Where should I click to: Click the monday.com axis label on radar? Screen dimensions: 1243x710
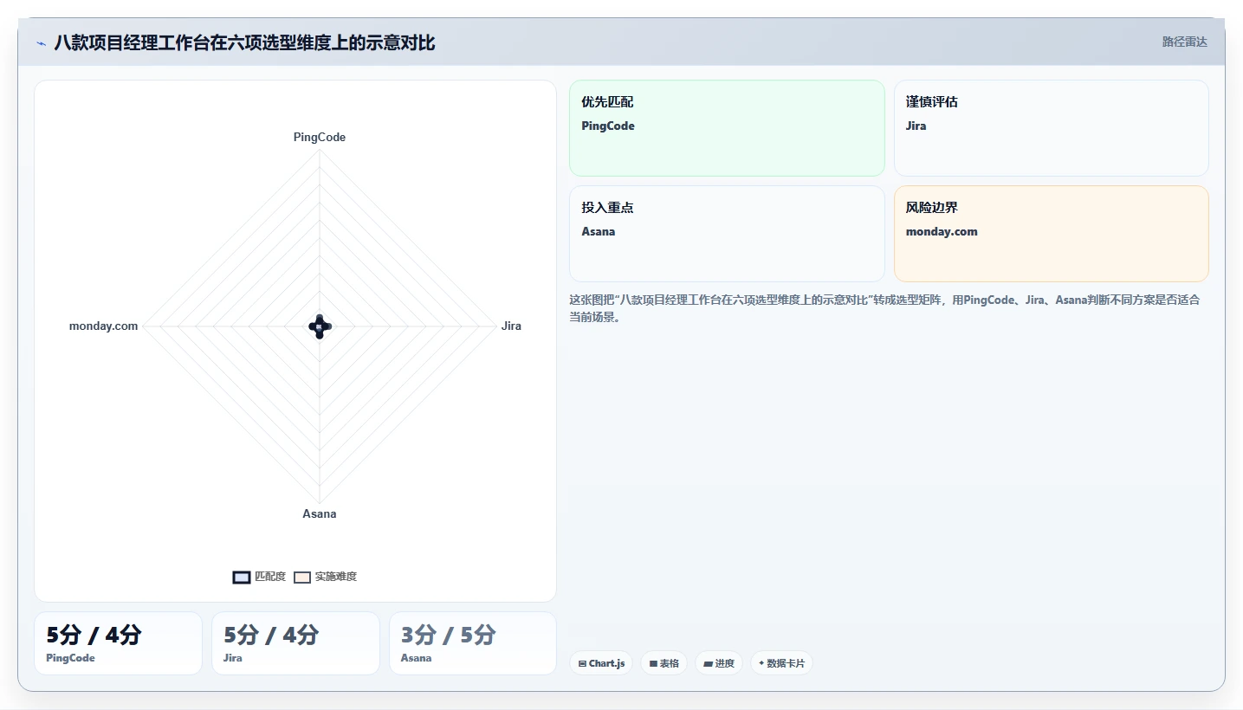coord(103,326)
